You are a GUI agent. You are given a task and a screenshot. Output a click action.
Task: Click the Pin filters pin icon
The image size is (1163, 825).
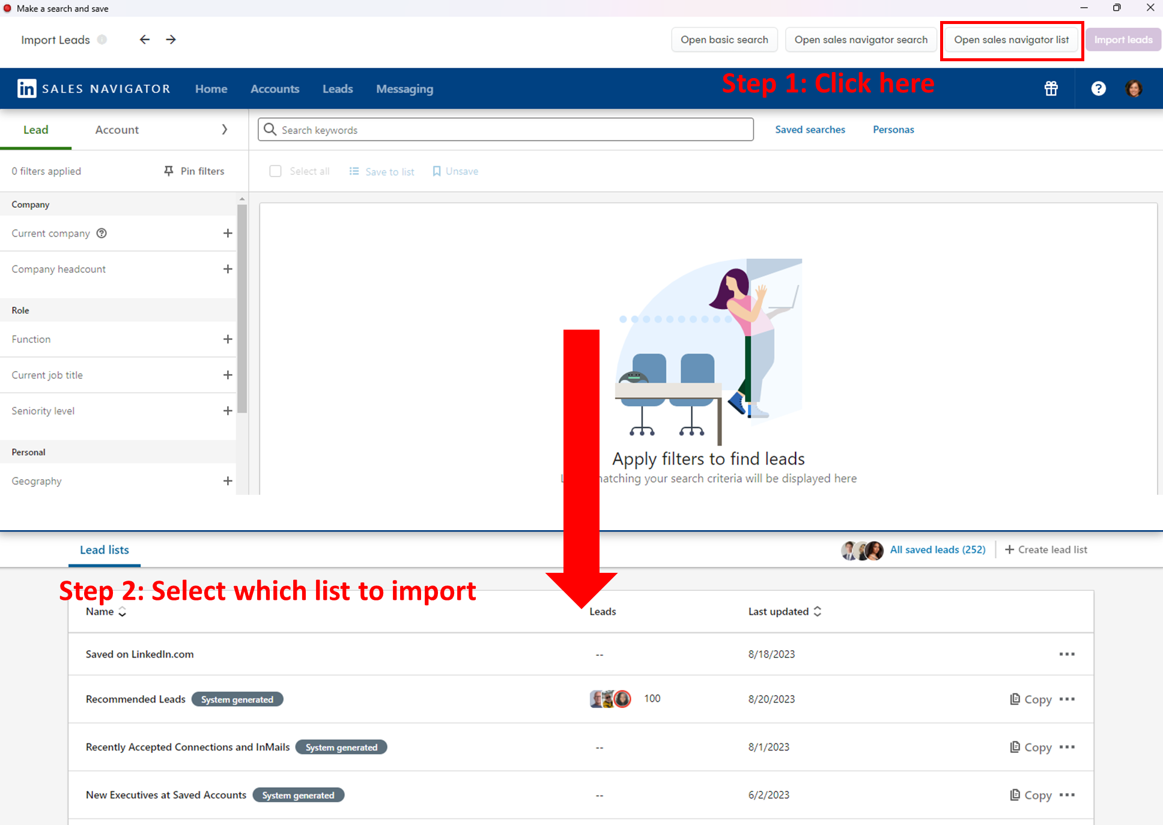coord(169,171)
